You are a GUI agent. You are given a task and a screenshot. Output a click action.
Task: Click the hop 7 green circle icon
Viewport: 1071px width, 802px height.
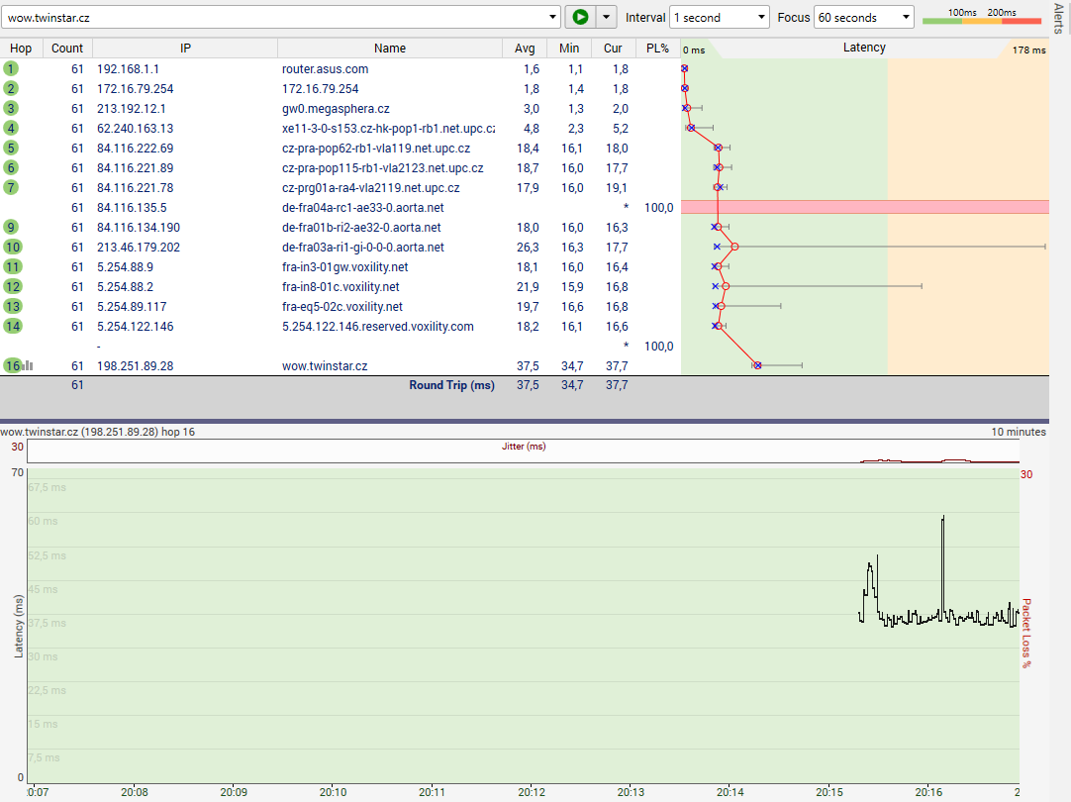click(11, 187)
